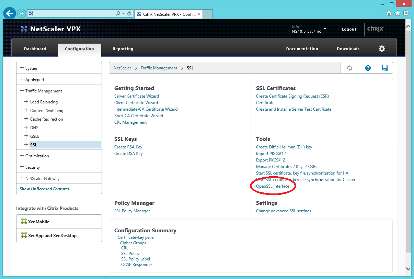Expand the System node
Viewport: 414px width, 279px height.
22,68
